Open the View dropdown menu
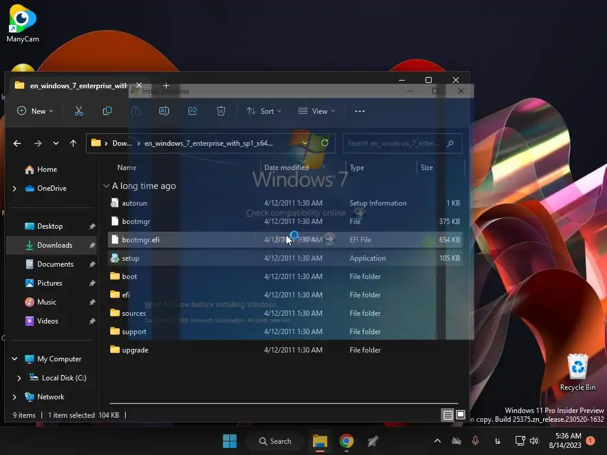This screenshot has height=455, width=607. 317,111
